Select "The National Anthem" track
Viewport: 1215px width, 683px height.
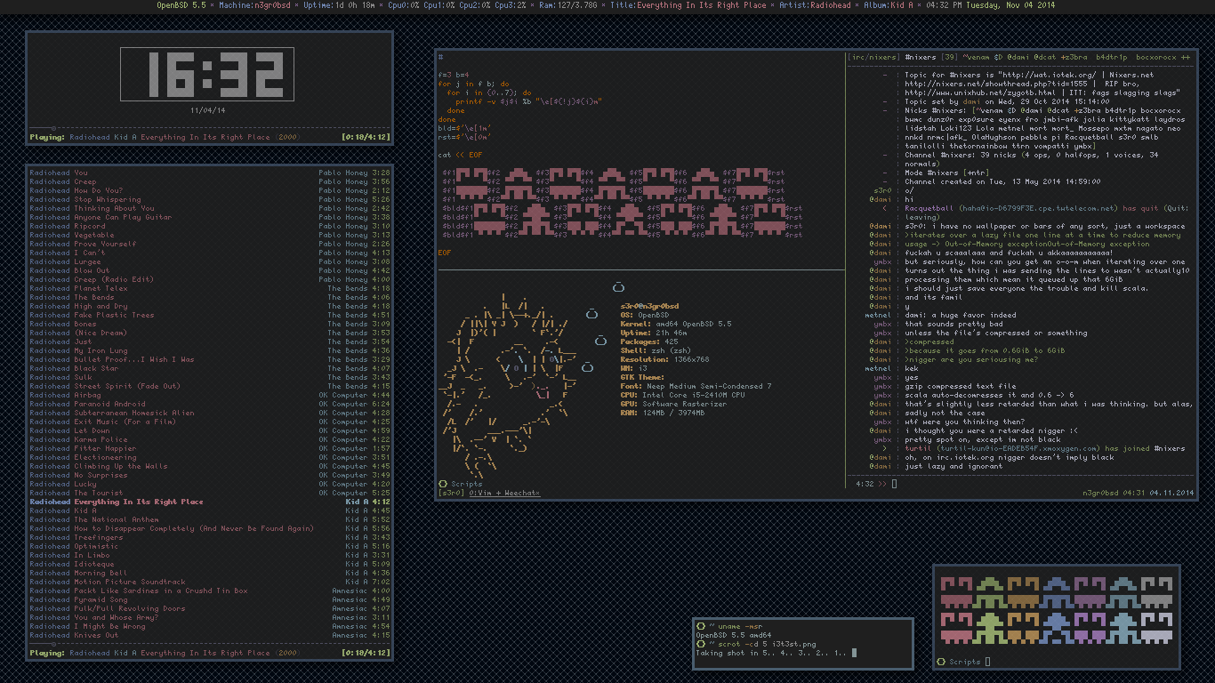tap(209, 519)
